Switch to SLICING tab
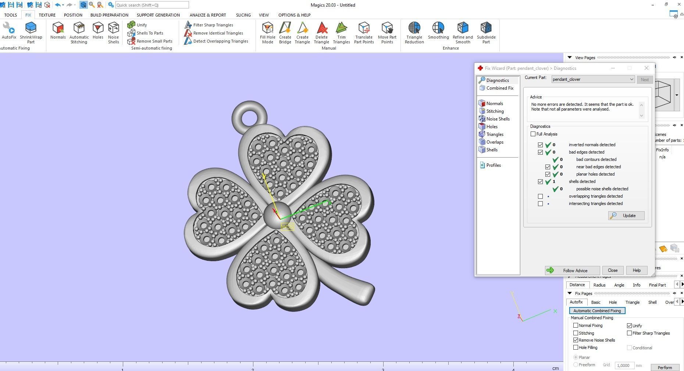Viewport: 684px width, 371px height. (243, 15)
